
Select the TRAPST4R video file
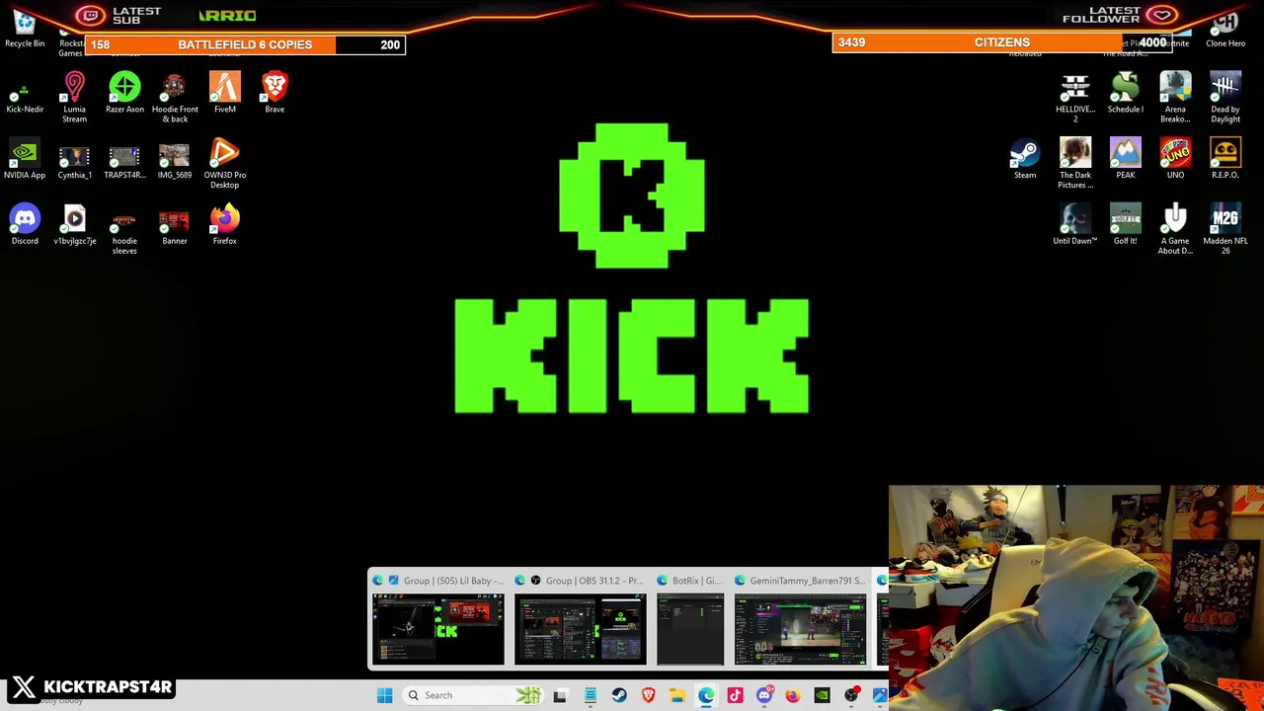click(x=124, y=160)
